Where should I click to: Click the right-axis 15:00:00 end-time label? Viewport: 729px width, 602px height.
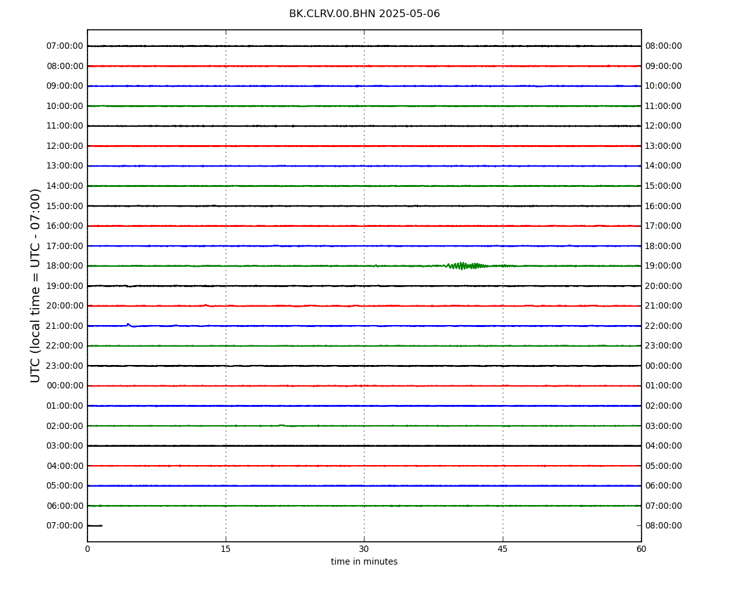[664, 186]
